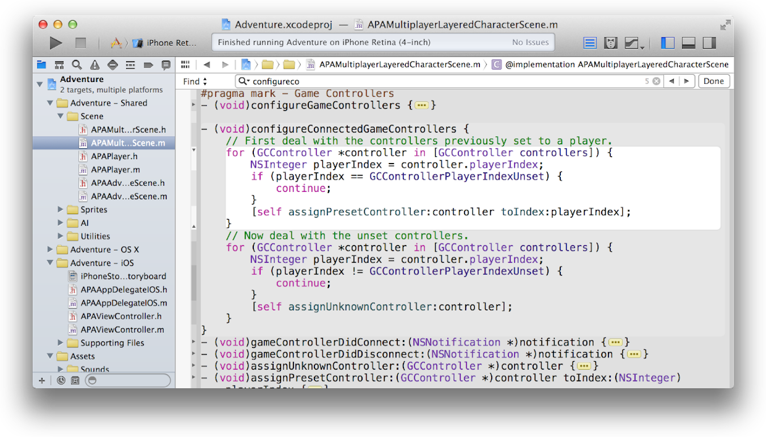Enter full screen mode
This screenshot has width=766, height=437.
click(x=725, y=25)
